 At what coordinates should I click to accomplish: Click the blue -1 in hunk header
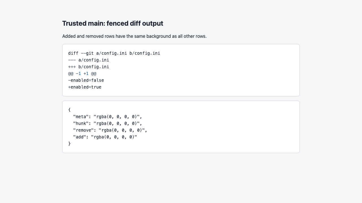(78, 74)
